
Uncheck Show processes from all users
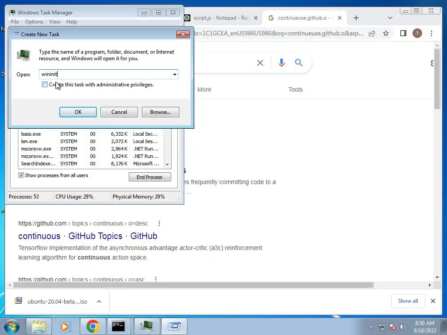(x=21, y=175)
